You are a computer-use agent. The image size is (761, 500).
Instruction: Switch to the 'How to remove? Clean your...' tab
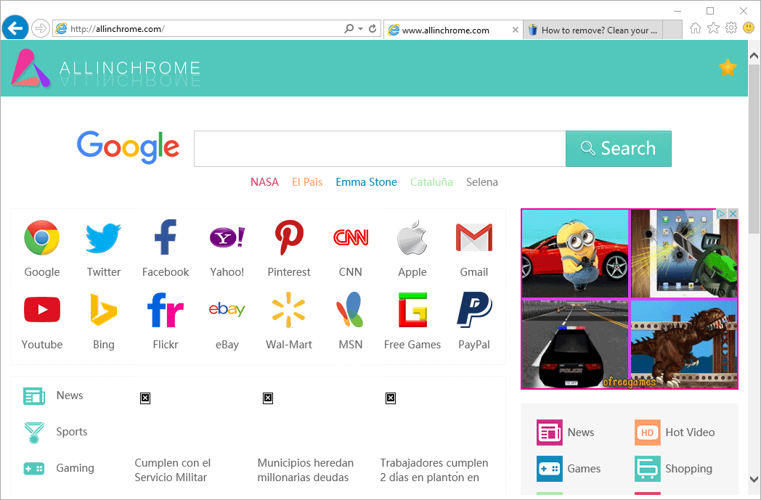tap(593, 30)
